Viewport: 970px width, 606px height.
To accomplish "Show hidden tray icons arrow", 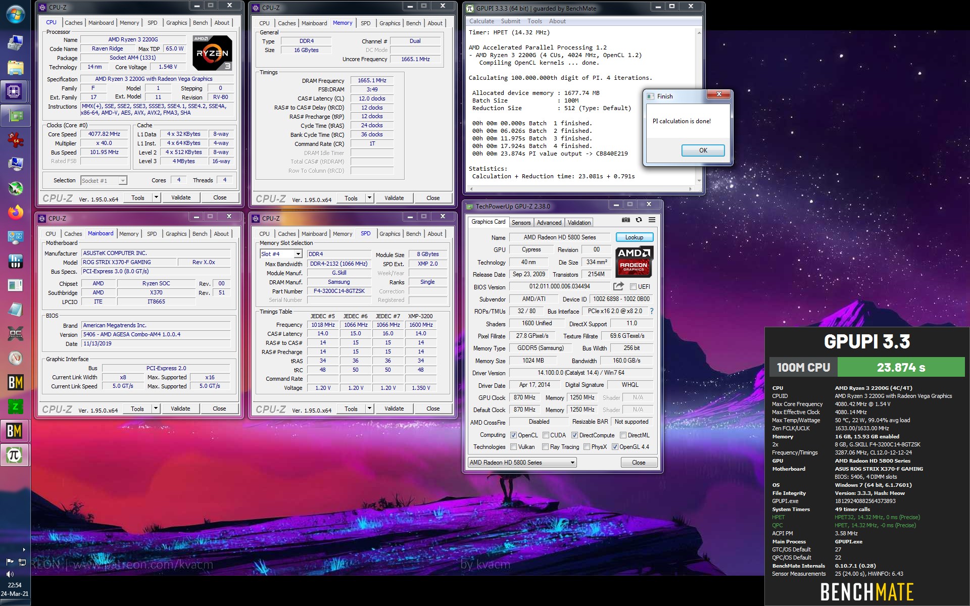I will 24,549.
